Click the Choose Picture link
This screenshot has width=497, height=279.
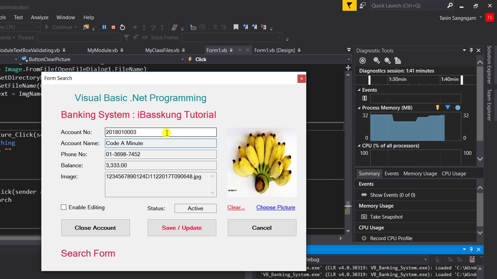(x=276, y=207)
